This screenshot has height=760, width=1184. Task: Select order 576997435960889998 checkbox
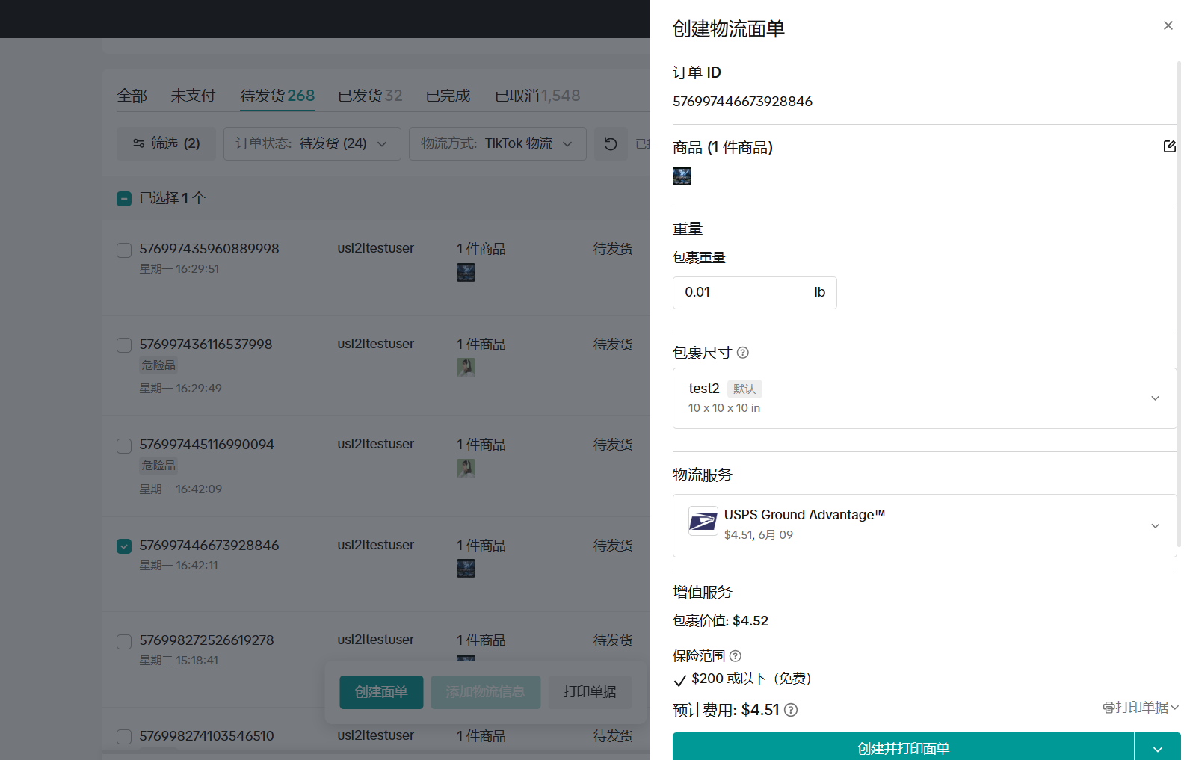coord(124,250)
